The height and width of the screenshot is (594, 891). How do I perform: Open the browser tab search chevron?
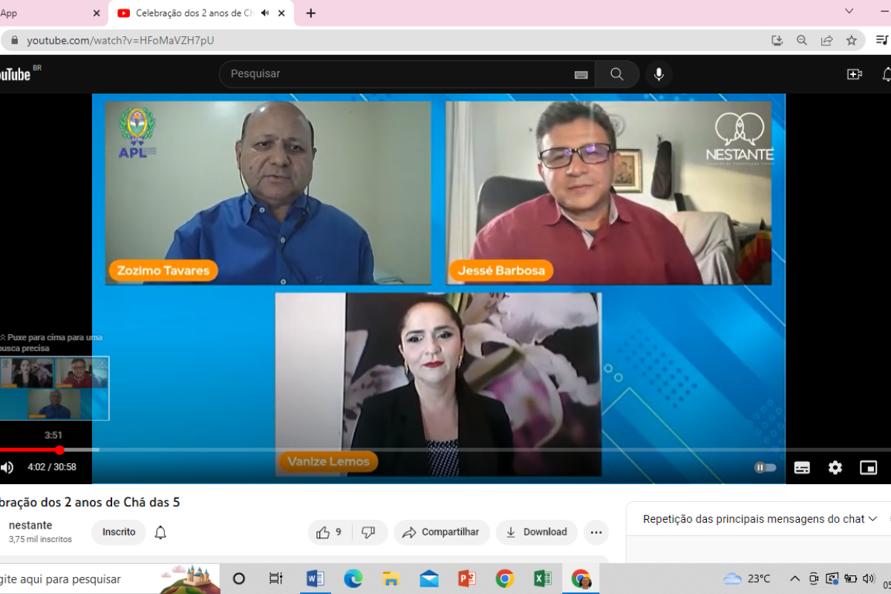pyautogui.click(x=849, y=11)
